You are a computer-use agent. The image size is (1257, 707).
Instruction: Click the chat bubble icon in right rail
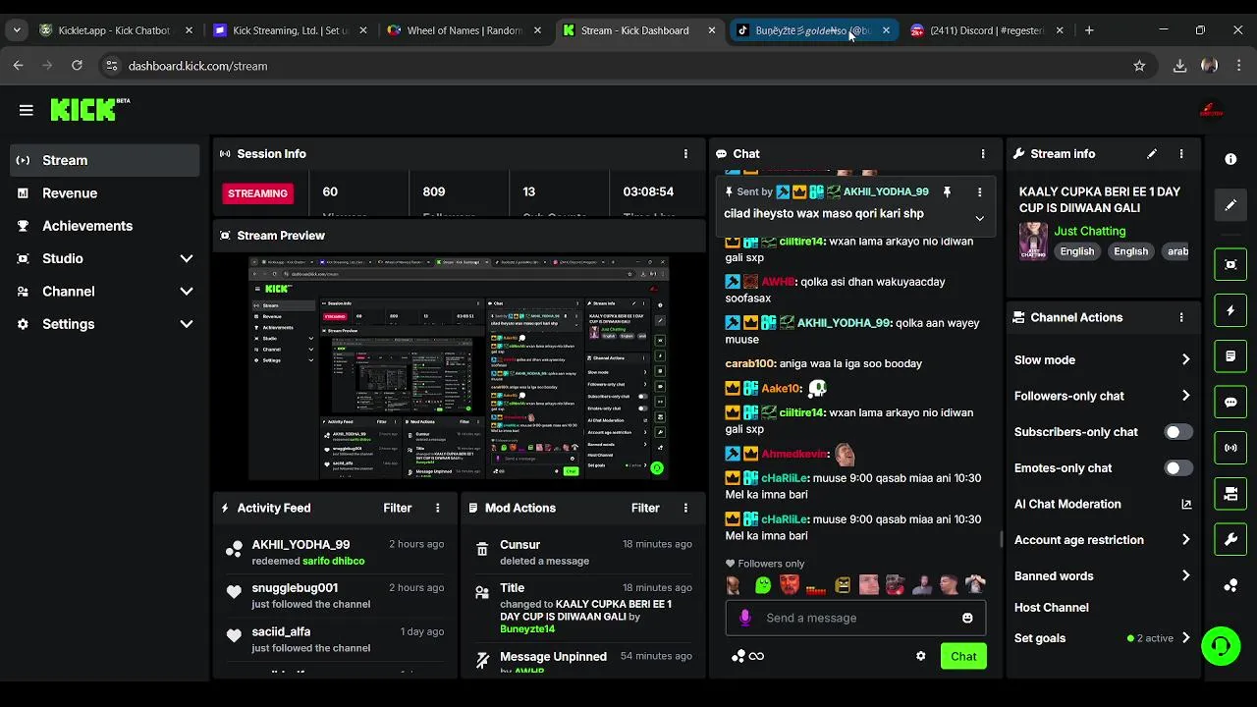point(1230,402)
